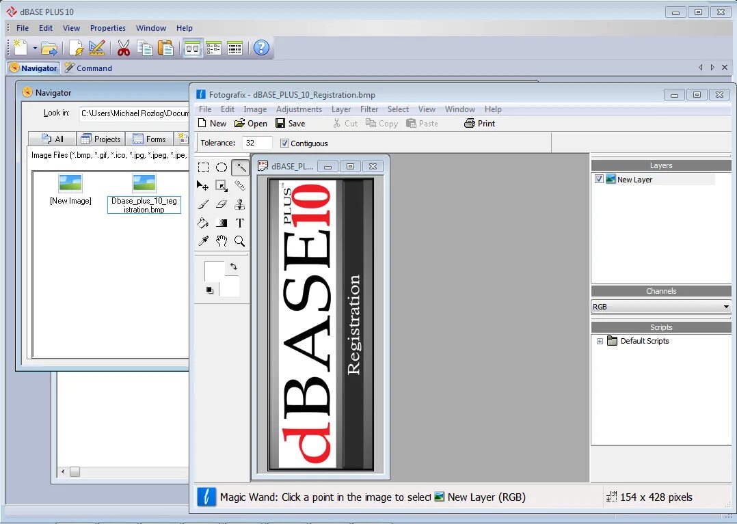
Task: Select the Eraser tool
Action: pyautogui.click(x=222, y=204)
